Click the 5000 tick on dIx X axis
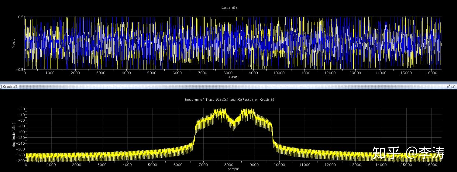Screen dimensions: 457x172 tap(152, 73)
